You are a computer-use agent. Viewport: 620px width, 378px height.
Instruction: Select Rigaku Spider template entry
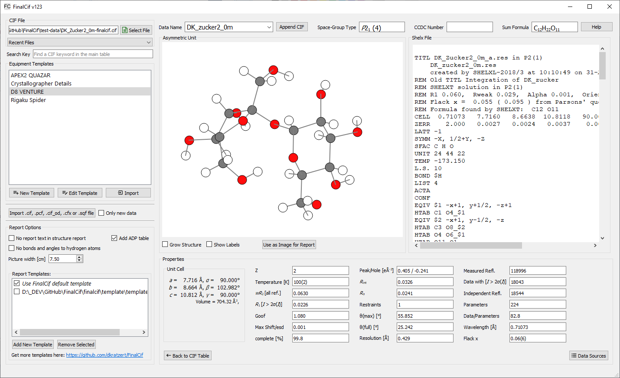(x=29, y=100)
